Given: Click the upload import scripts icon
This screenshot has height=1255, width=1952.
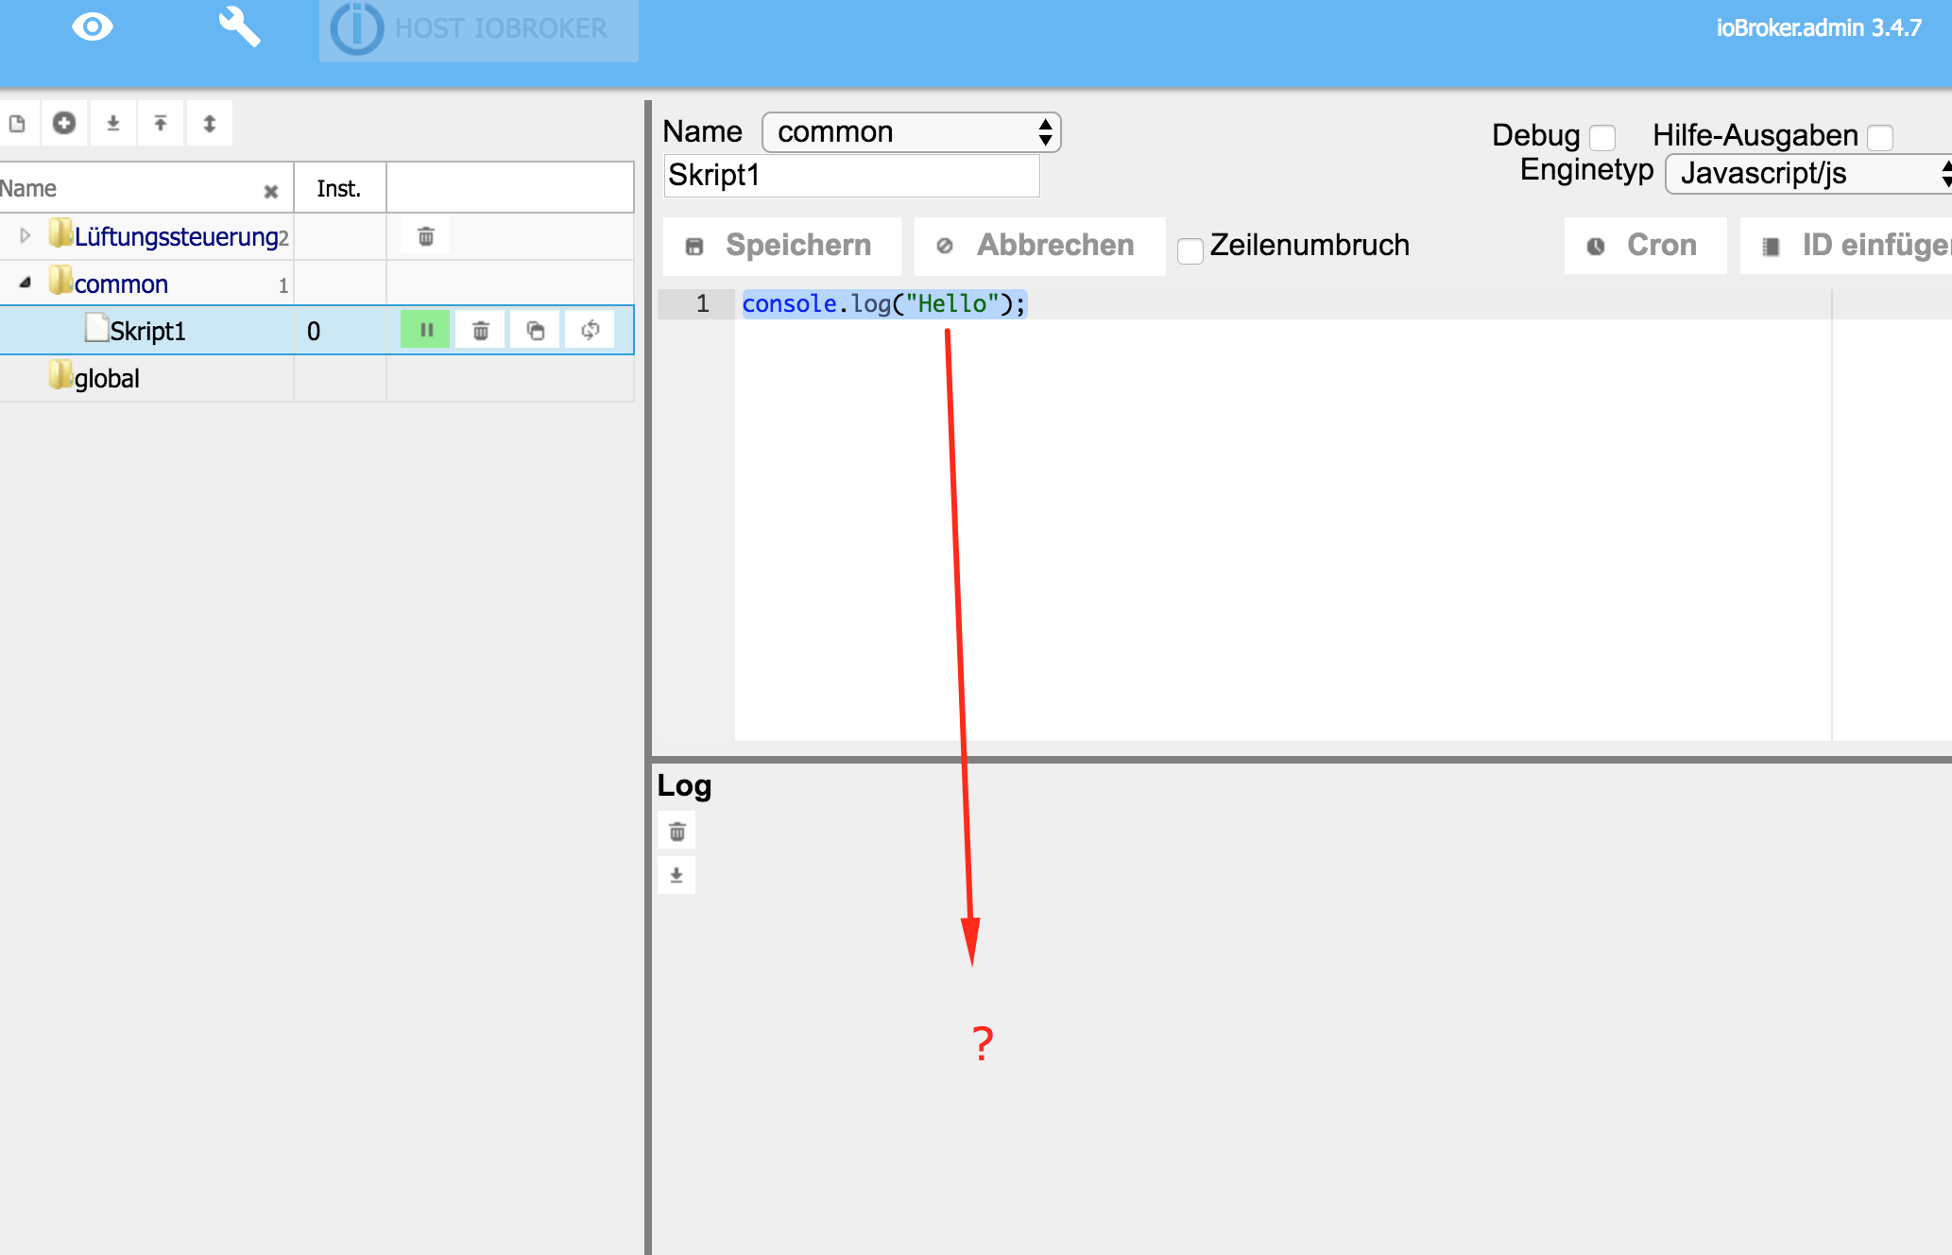Looking at the screenshot, I should (161, 123).
